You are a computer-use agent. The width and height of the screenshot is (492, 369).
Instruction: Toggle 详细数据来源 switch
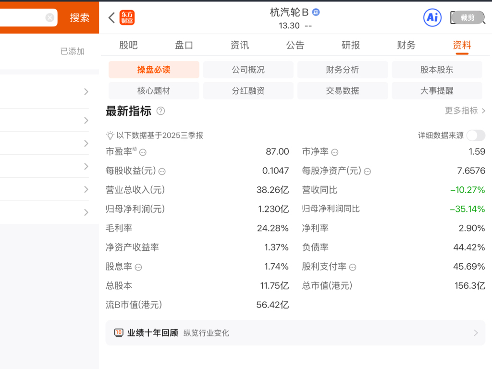[476, 135]
